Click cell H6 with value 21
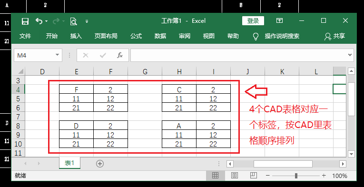Screen dimensions: 364x187 click(x=179, y=108)
